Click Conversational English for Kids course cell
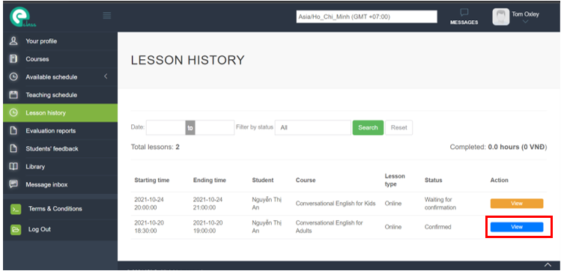The width and height of the screenshot is (561, 271). [x=336, y=204]
